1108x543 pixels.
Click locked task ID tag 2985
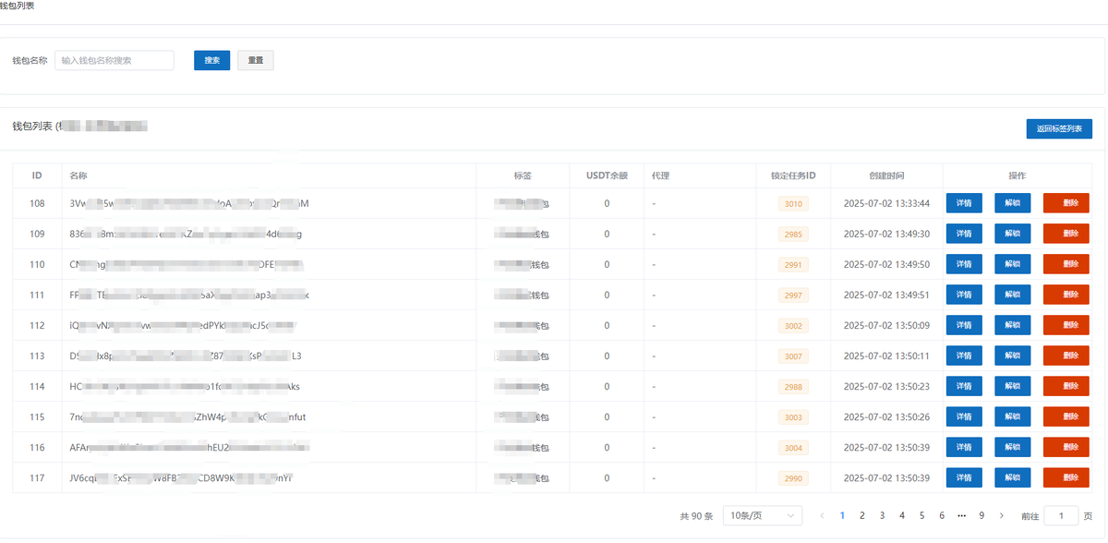(793, 234)
